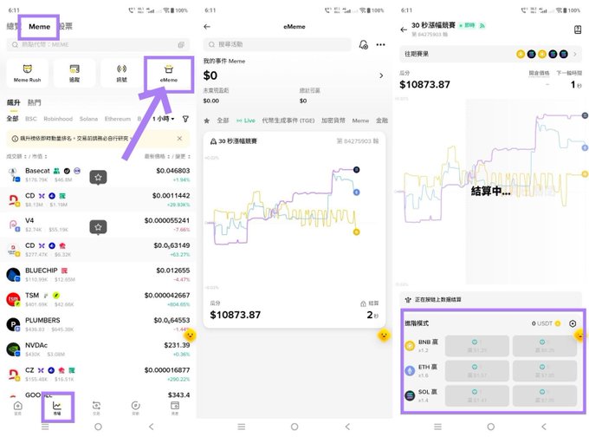Open the wallet icon at the bottom navigation end
This screenshot has height=437, width=589.
coord(175,408)
